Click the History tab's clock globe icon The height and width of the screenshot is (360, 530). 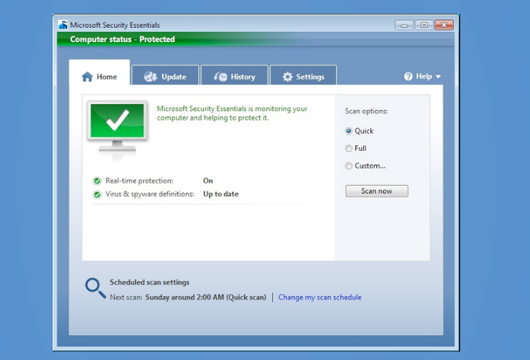pos(221,77)
